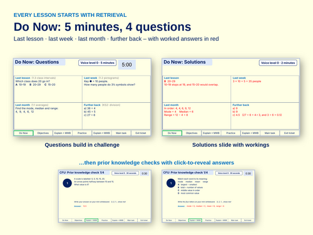Screen dimensions: 313x235
Task: Click the 0:30 timer on the word-matching slide
Action: tap(248, 174)
